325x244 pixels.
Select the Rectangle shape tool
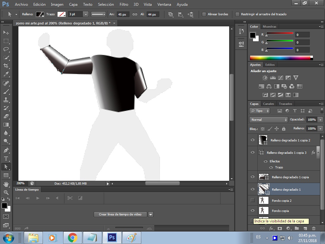(6, 175)
